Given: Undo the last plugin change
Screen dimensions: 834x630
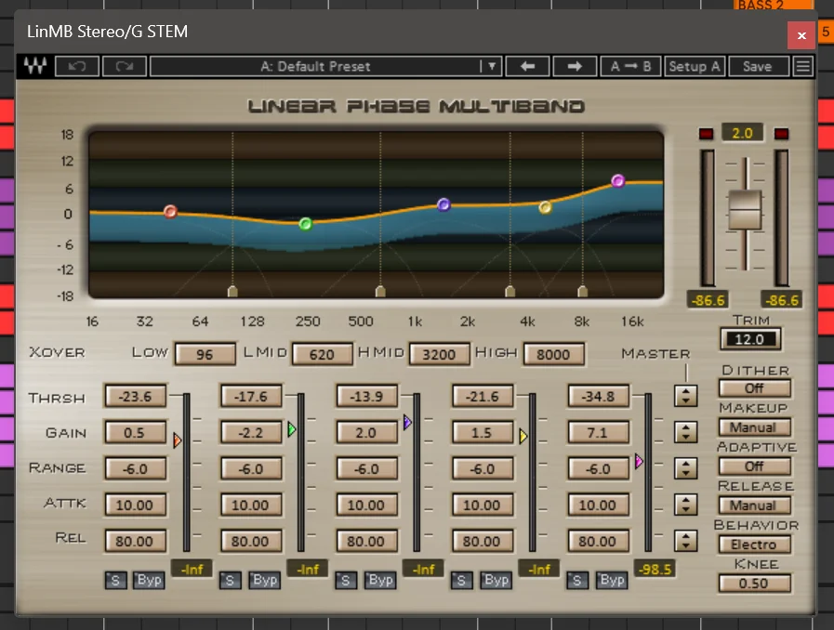Looking at the screenshot, I should [77, 67].
